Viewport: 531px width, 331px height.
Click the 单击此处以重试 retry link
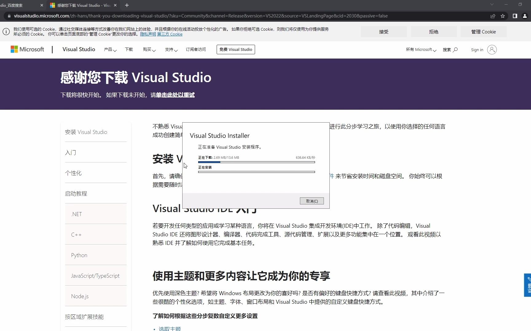point(175,95)
